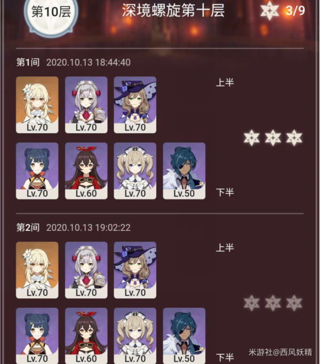The height and width of the screenshot is (364, 320).
Task: Select Noelle portrait in chamber 1 first half
Action: 86,105
